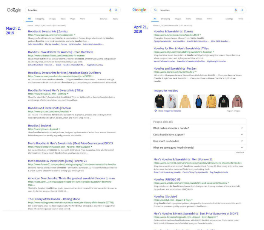
Task: Click the voice search microphone in April search bar
Action: tap(236, 10)
